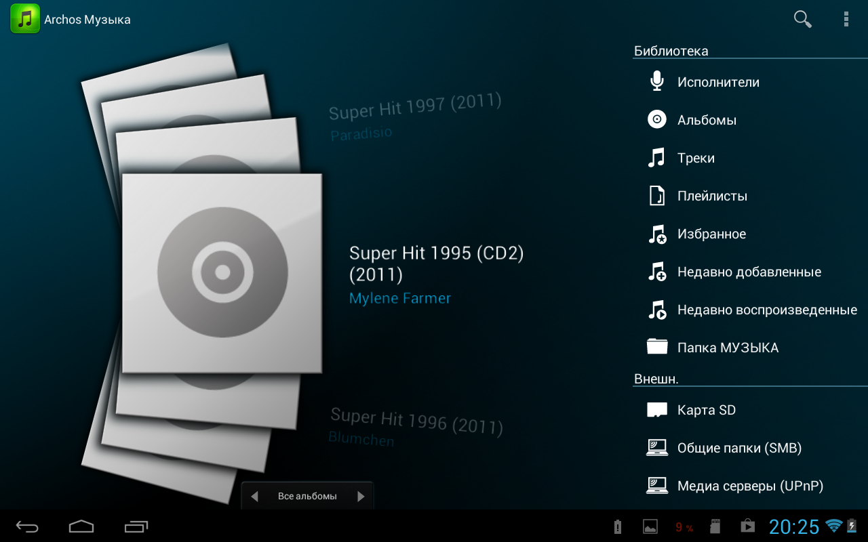868x542 pixels.
Task: Browse Медиа серверы (UPnP) entry
Action: point(750,486)
